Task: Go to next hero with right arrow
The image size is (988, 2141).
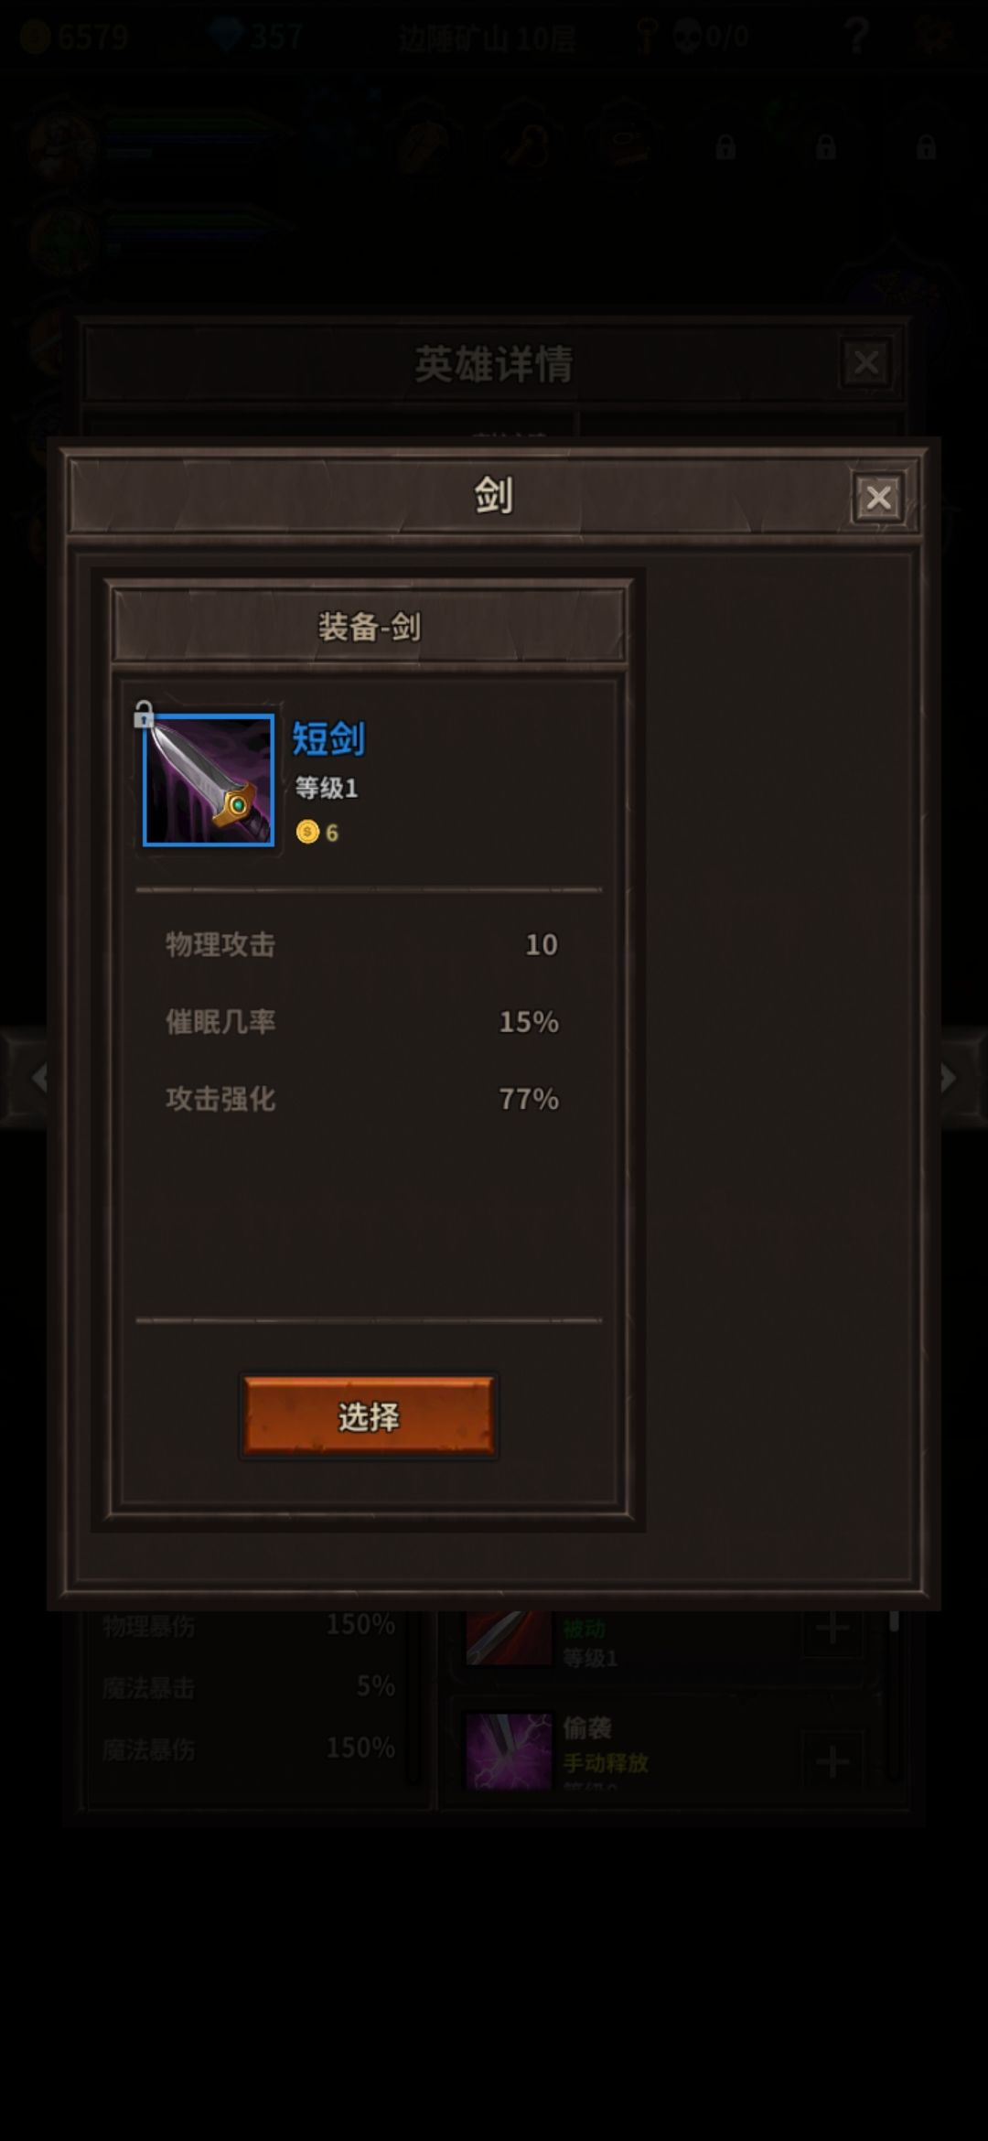Action: 950,1077
